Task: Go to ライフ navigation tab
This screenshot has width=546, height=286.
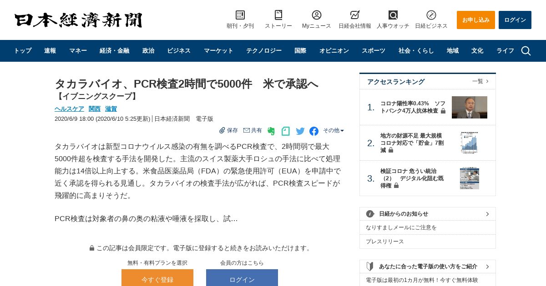Action: [x=505, y=51]
